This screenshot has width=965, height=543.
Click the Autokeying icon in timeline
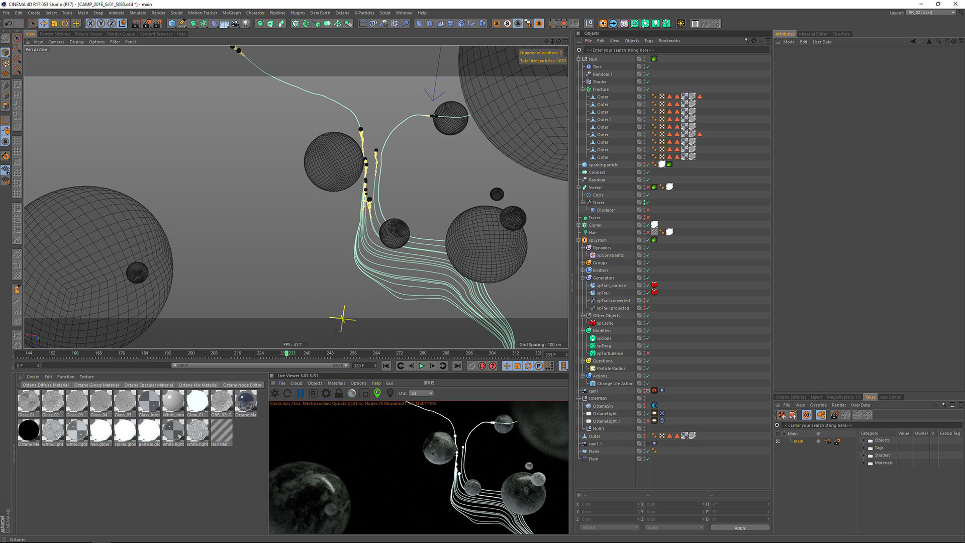pos(482,366)
